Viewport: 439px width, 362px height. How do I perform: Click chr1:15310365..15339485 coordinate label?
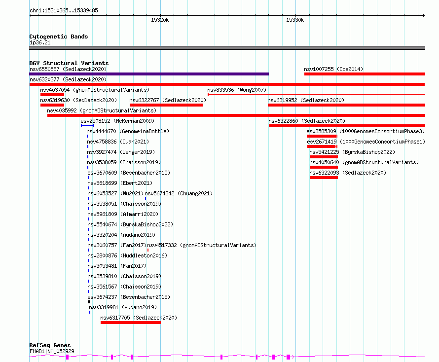coord(64,10)
